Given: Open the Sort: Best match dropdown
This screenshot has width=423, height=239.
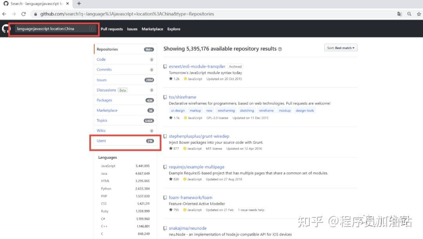Looking at the screenshot, I should click(340, 47).
